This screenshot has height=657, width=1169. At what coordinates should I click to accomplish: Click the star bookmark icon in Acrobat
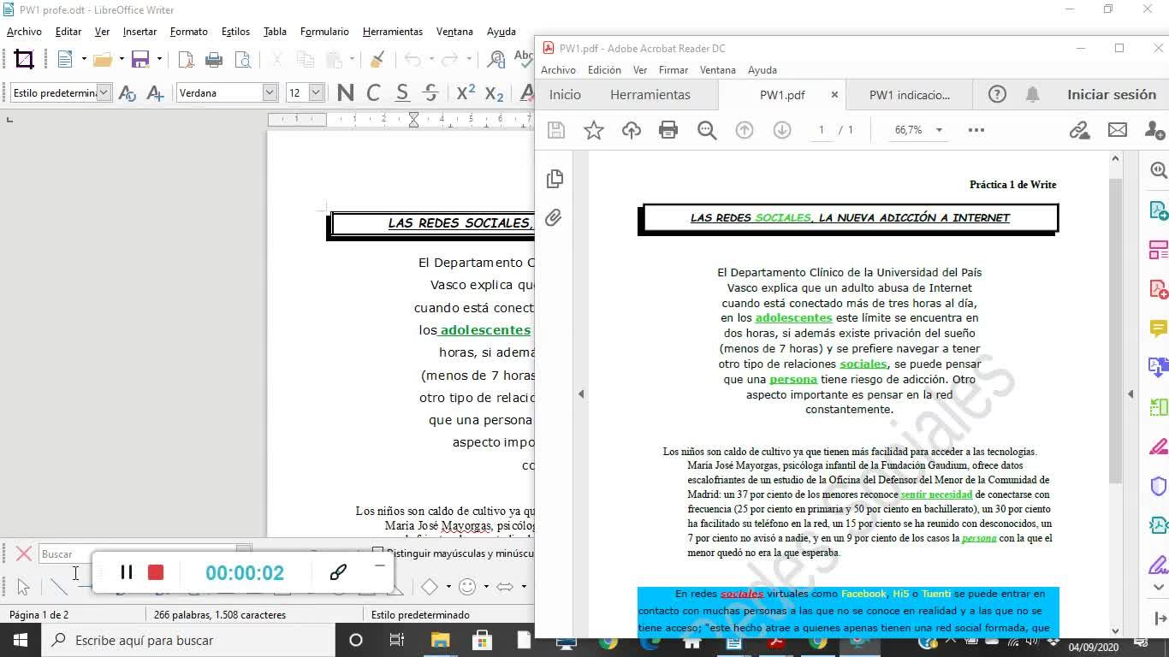pos(594,130)
